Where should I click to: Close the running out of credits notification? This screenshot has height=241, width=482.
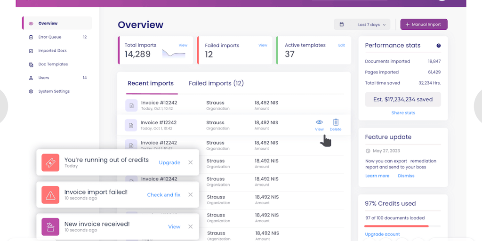[191, 162]
